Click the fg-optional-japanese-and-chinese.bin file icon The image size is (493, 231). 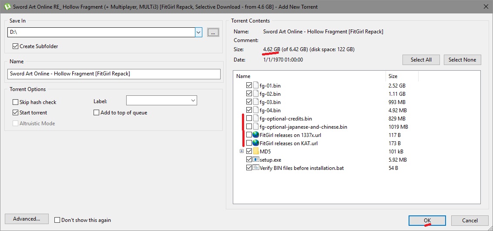click(255, 127)
